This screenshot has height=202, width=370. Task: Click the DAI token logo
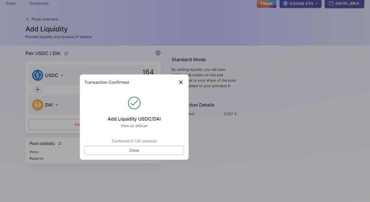[38, 105]
